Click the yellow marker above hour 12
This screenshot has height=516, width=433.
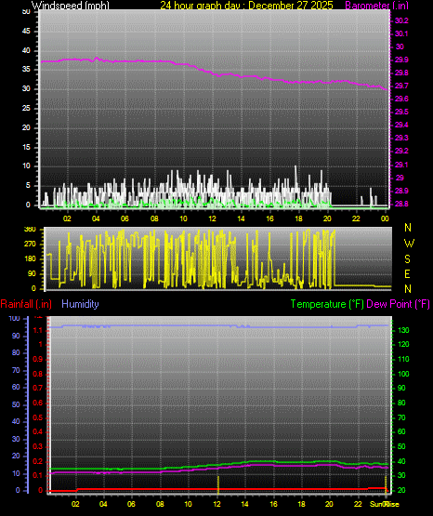pyautogui.click(x=218, y=484)
